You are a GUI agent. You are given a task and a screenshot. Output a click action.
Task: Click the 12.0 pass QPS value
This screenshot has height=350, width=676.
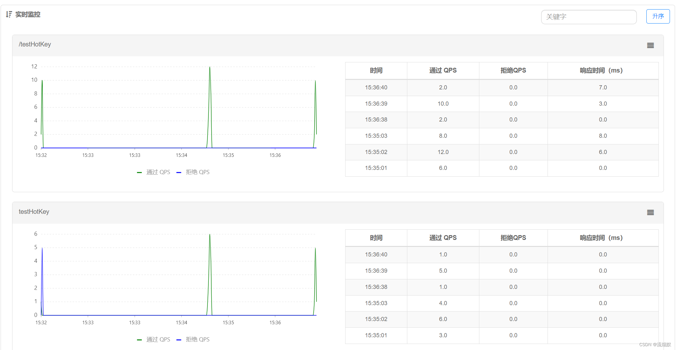(443, 152)
